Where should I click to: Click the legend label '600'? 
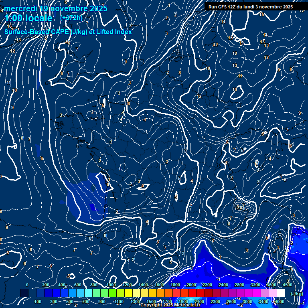tap(77, 285)
